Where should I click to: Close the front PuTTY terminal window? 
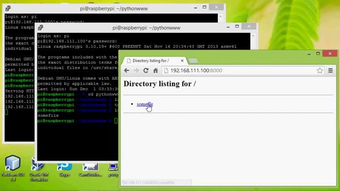pos(249,27)
